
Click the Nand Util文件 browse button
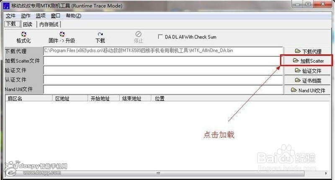click(308, 90)
